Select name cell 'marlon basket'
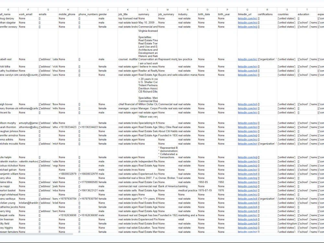Screen dimensions: 324x243 [9, 191]
